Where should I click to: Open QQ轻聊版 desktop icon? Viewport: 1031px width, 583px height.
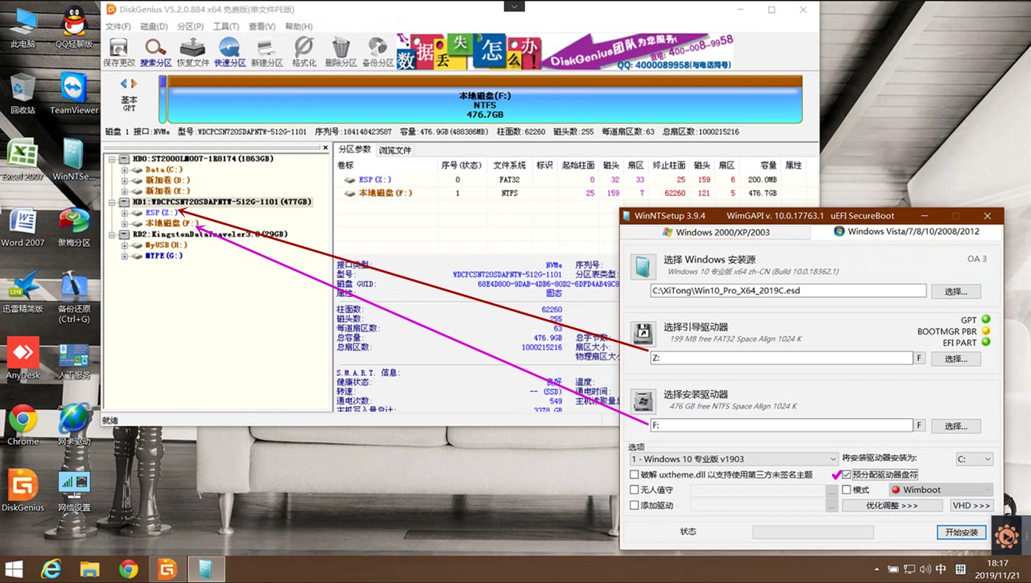pyautogui.click(x=73, y=27)
